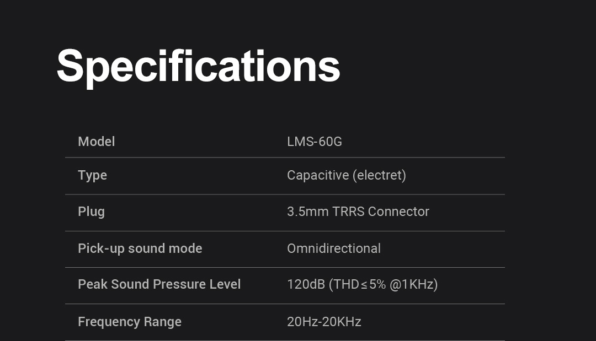This screenshot has width=596, height=341.
Task: Click the 3.5mm plug size text
Action: click(x=307, y=212)
